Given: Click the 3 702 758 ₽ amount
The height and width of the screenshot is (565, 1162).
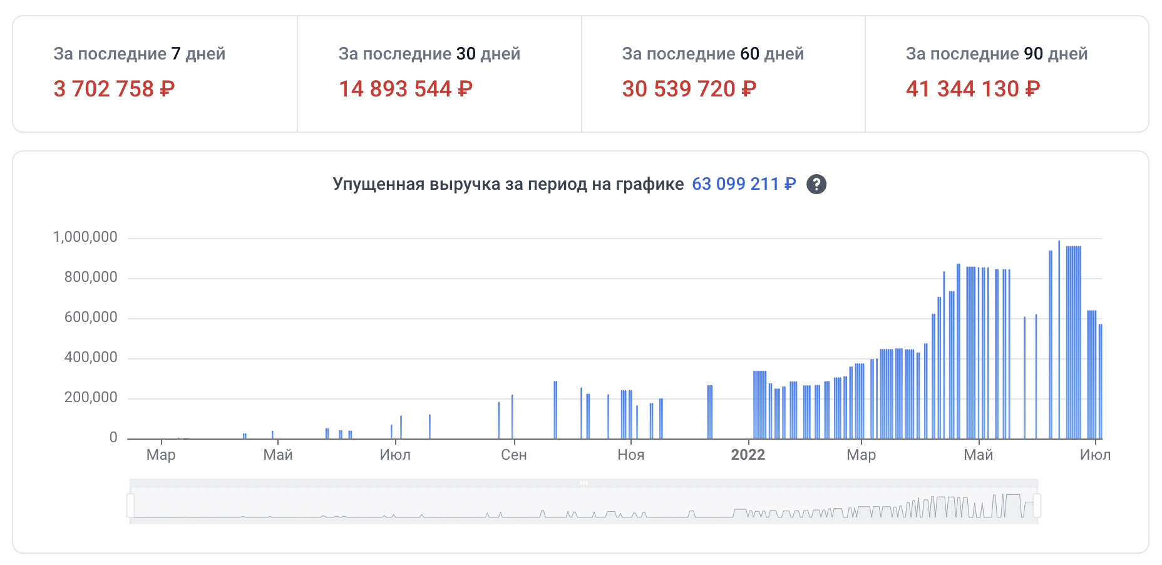Looking at the screenshot, I should 114,89.
